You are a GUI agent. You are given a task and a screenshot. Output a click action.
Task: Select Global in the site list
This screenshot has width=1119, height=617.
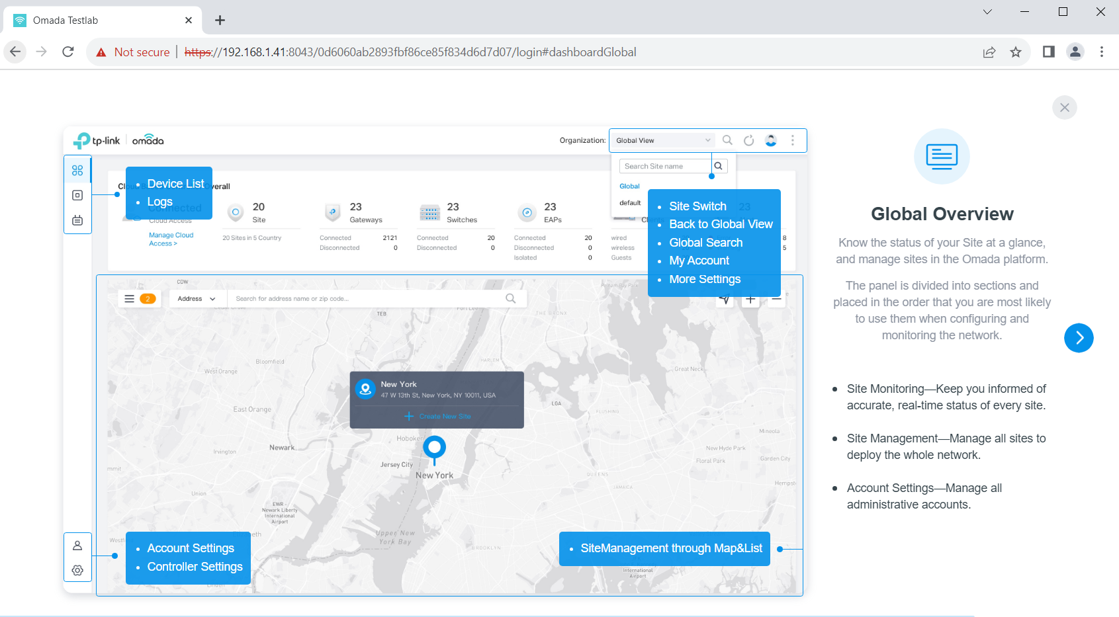click(x=629, y=186)
